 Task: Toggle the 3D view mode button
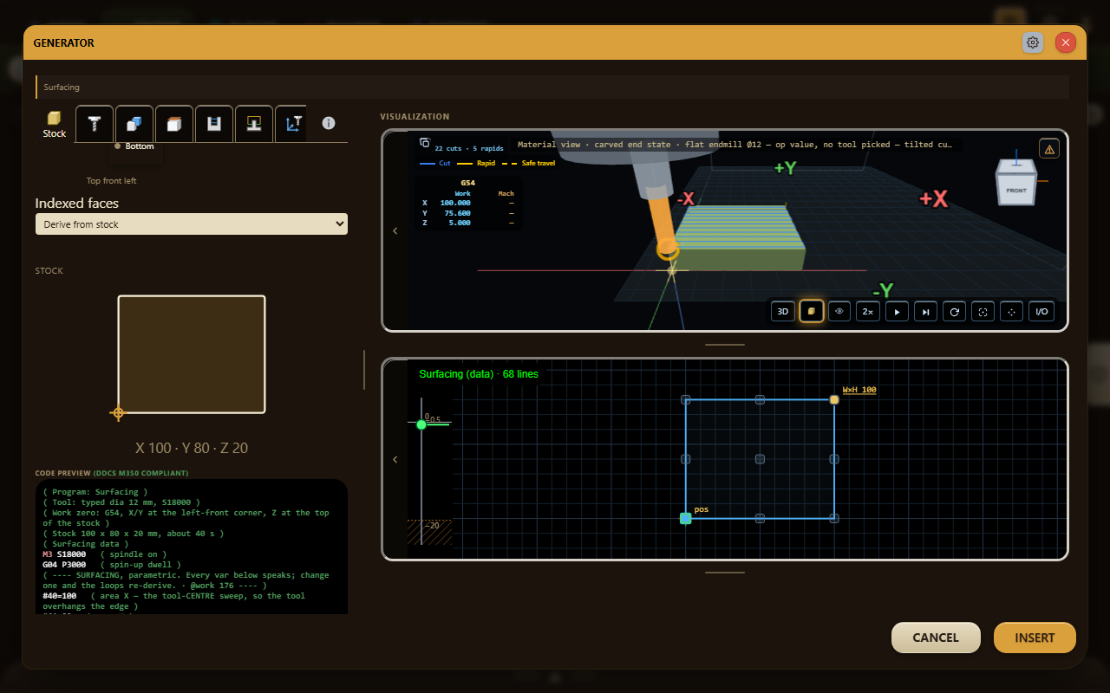tap(783, 311)
